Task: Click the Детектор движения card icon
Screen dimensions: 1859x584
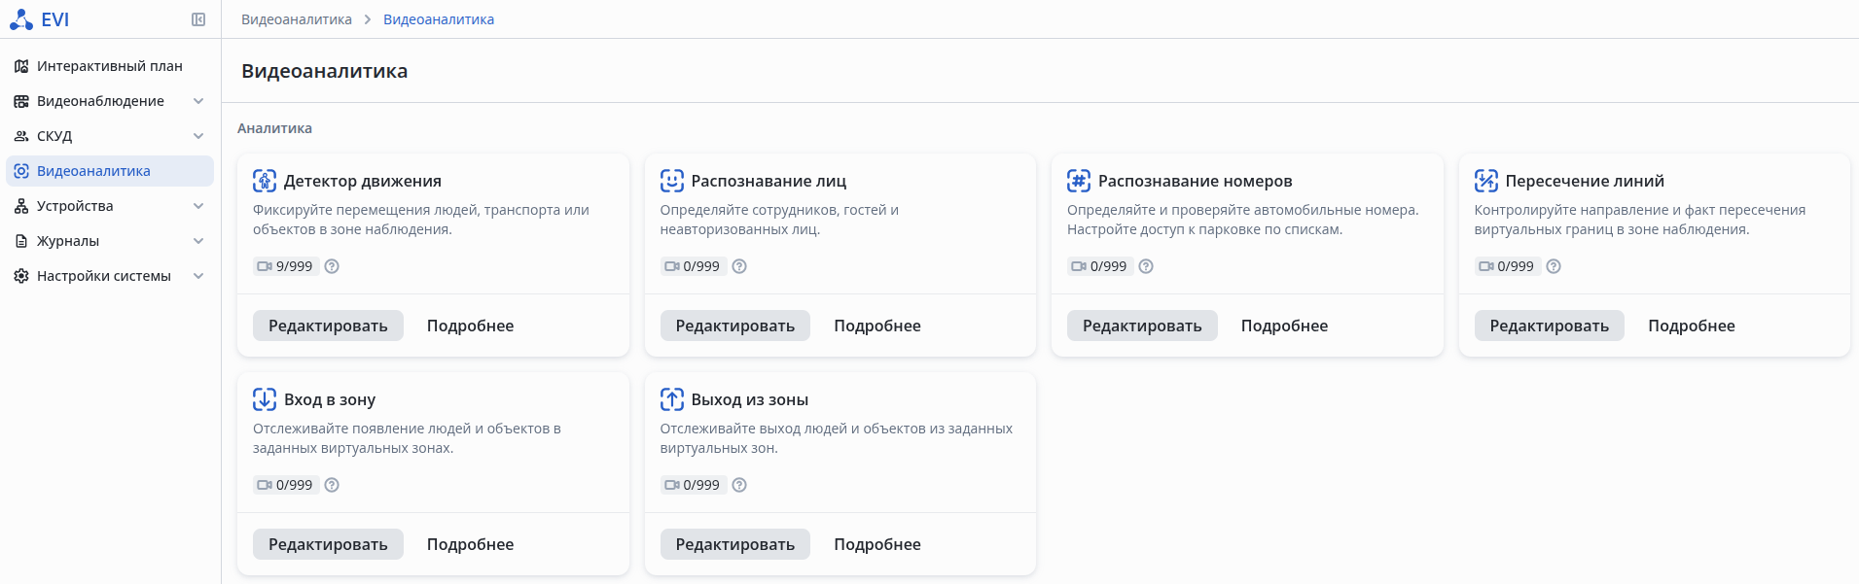Action: [x=265, y=181]
